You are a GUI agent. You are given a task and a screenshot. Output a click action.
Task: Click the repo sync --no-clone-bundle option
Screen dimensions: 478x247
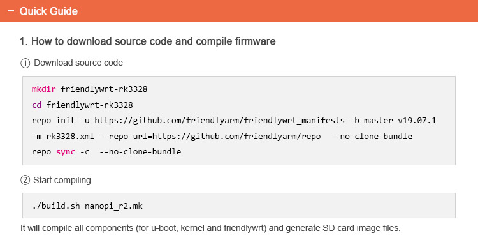click(x=140, y=152)
